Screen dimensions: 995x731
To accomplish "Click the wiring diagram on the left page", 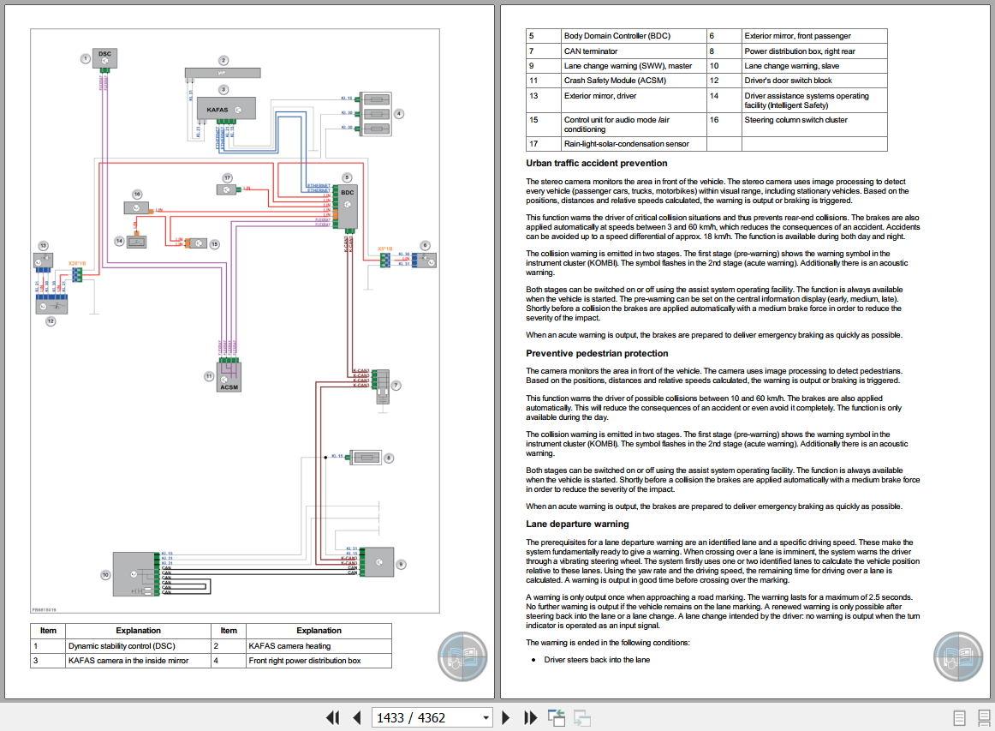I will [235, 321].
